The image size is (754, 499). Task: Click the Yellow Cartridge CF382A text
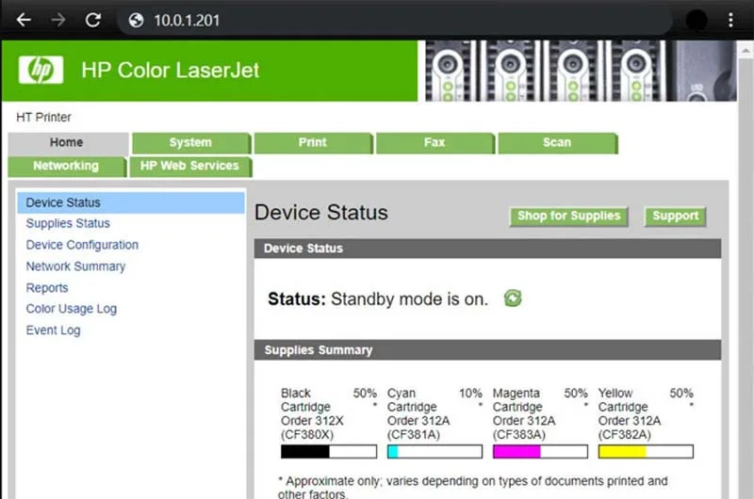pos(630,413)
